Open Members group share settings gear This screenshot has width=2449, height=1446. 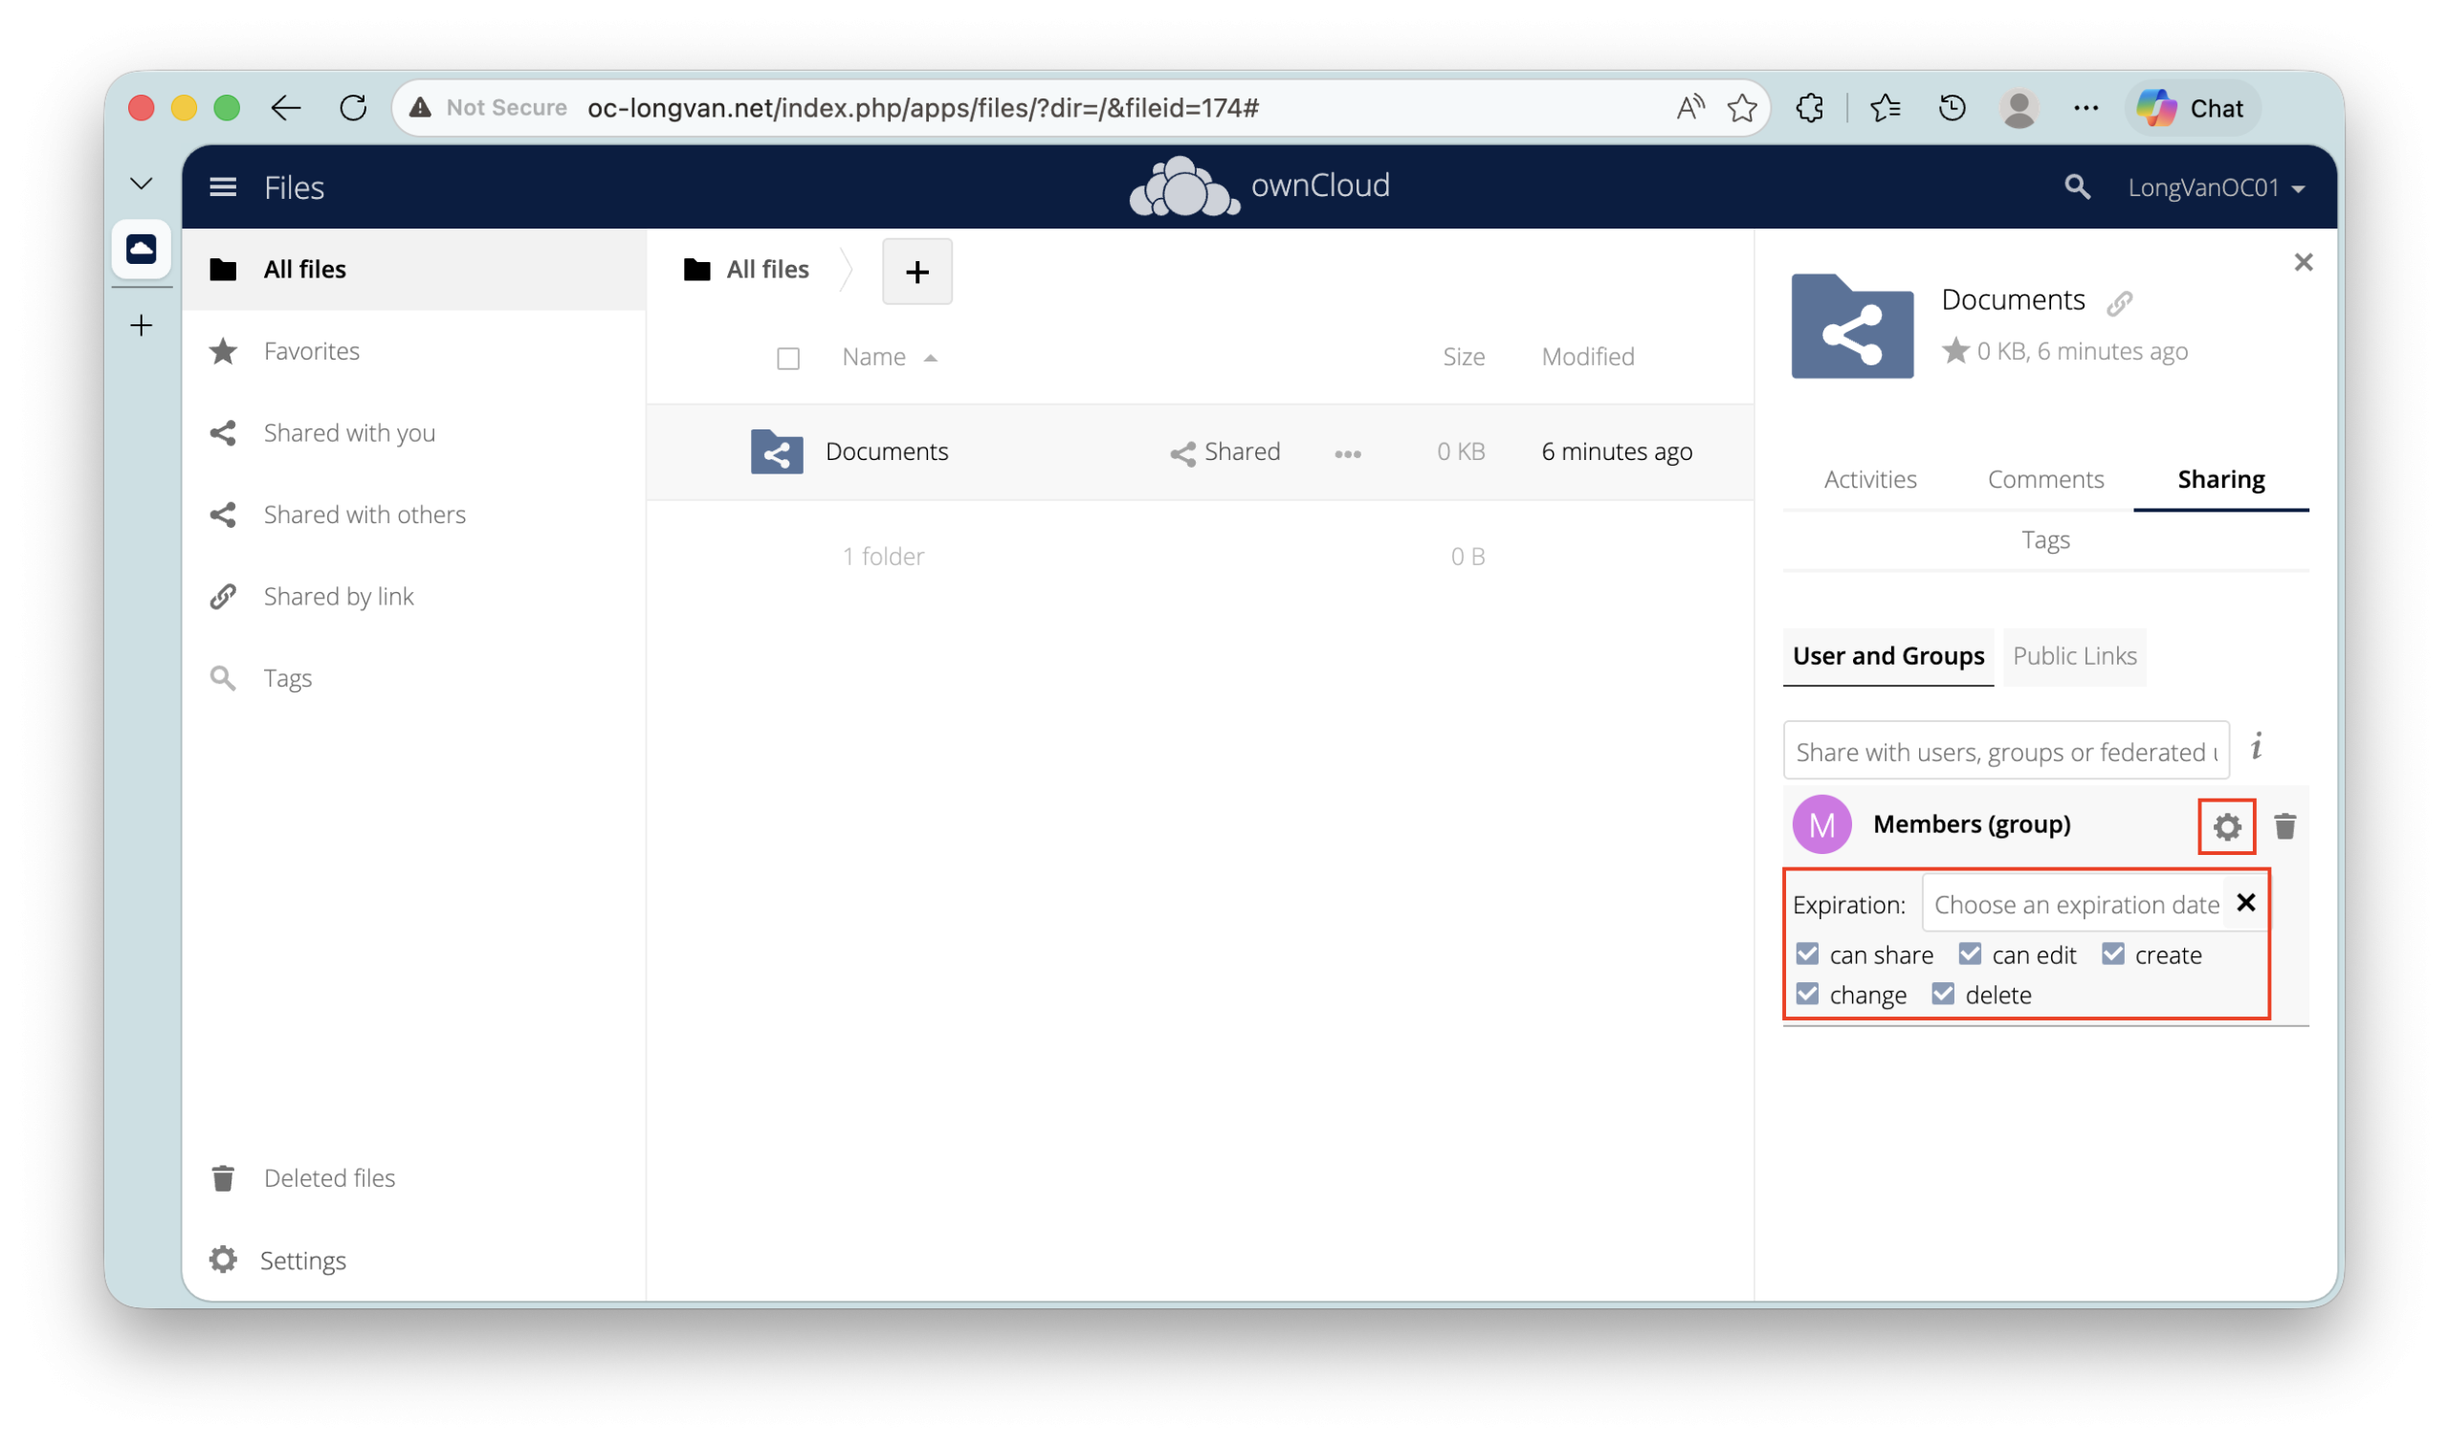coord(2226,826)
